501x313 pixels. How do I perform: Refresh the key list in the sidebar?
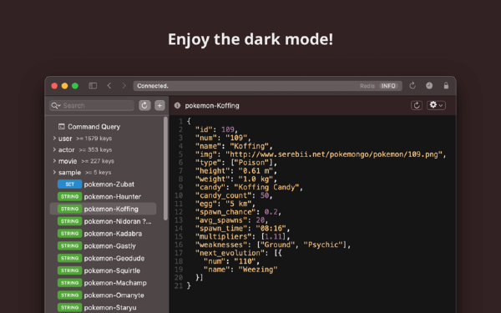tap(144, 105)
